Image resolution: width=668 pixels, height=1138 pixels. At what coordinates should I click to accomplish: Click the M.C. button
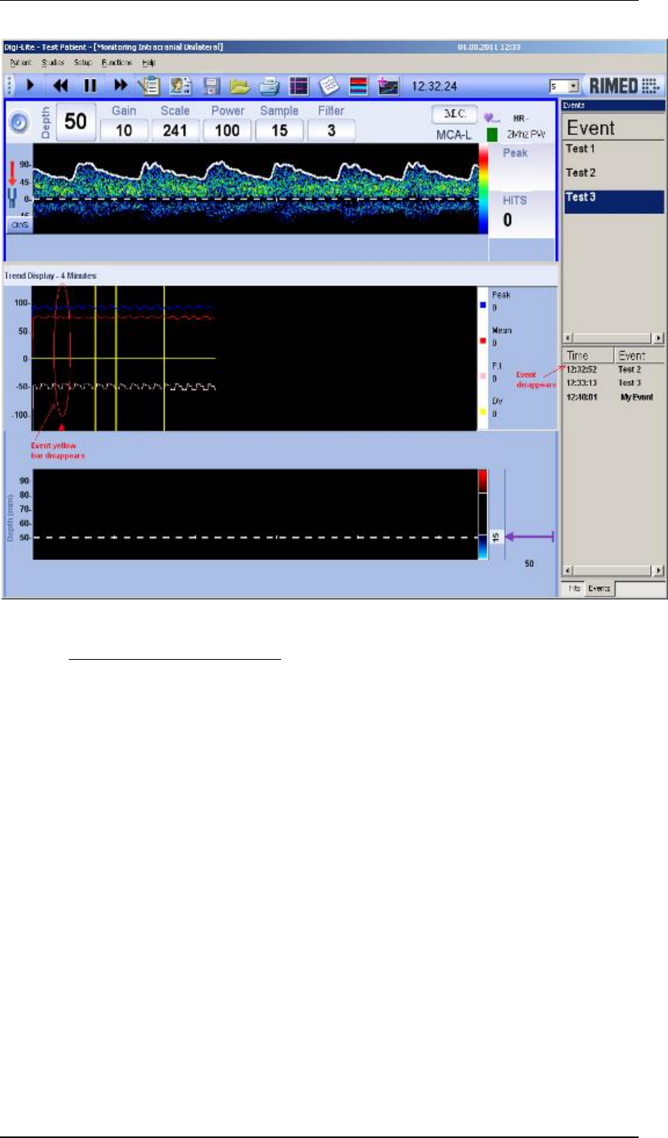coord(454,114)
